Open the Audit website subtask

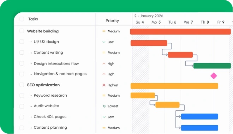click(x=46, y=106)
